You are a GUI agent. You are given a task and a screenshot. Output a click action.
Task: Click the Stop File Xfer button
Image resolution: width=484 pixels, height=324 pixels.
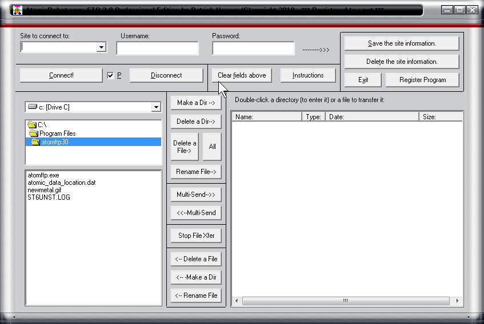click(x=196, y=236)
